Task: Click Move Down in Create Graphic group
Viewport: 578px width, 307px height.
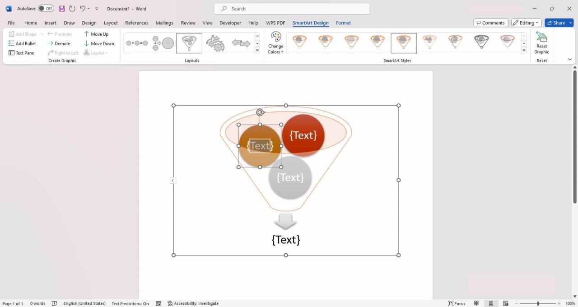Action: click(x=99, y=43)
